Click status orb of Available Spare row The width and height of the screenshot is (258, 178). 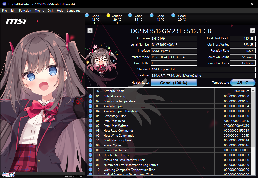[x=90, y=106]
